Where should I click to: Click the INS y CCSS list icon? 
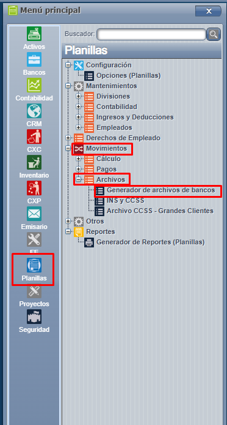pyautogui.click(x=99, y=201)
